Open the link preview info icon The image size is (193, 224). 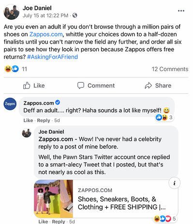click(x=174, y=183)
